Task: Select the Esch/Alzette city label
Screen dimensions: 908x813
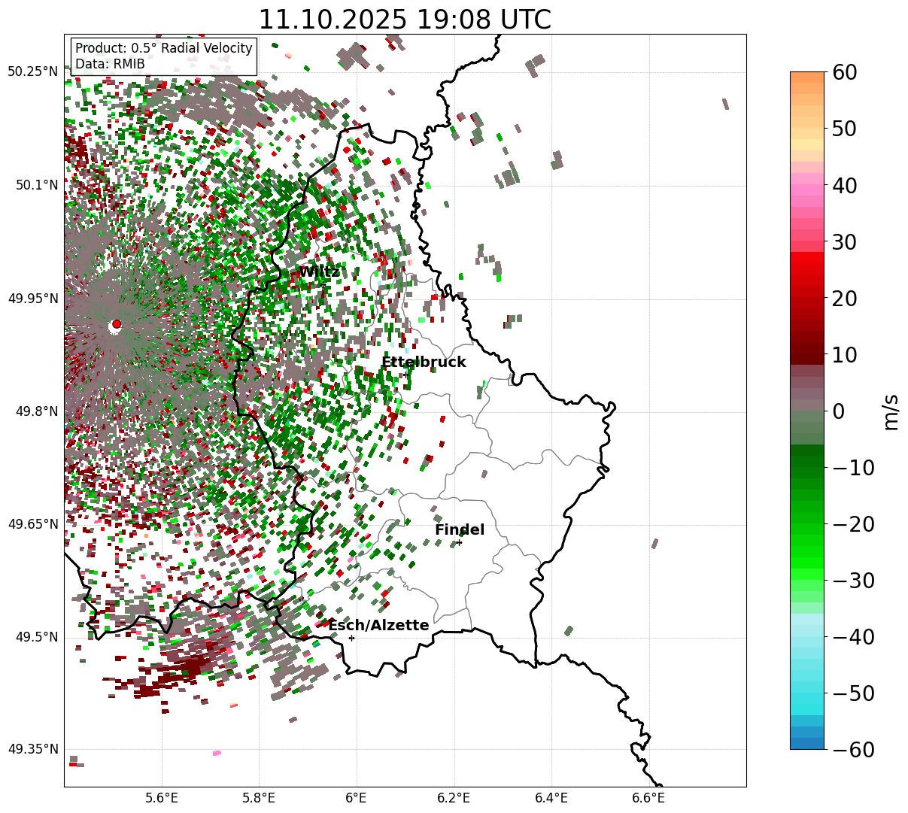Action: pyautogui.click(x=378, y=626)
